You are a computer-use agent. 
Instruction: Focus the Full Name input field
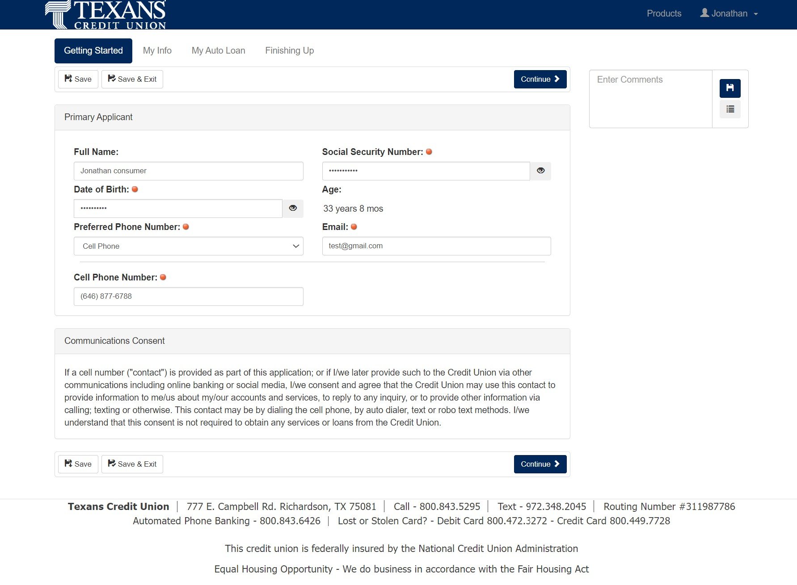pyautogui.click(x=189, y=171)
